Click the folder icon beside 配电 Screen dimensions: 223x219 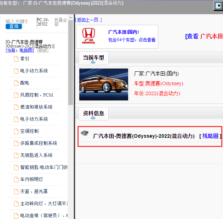click(x=16, y=83)
